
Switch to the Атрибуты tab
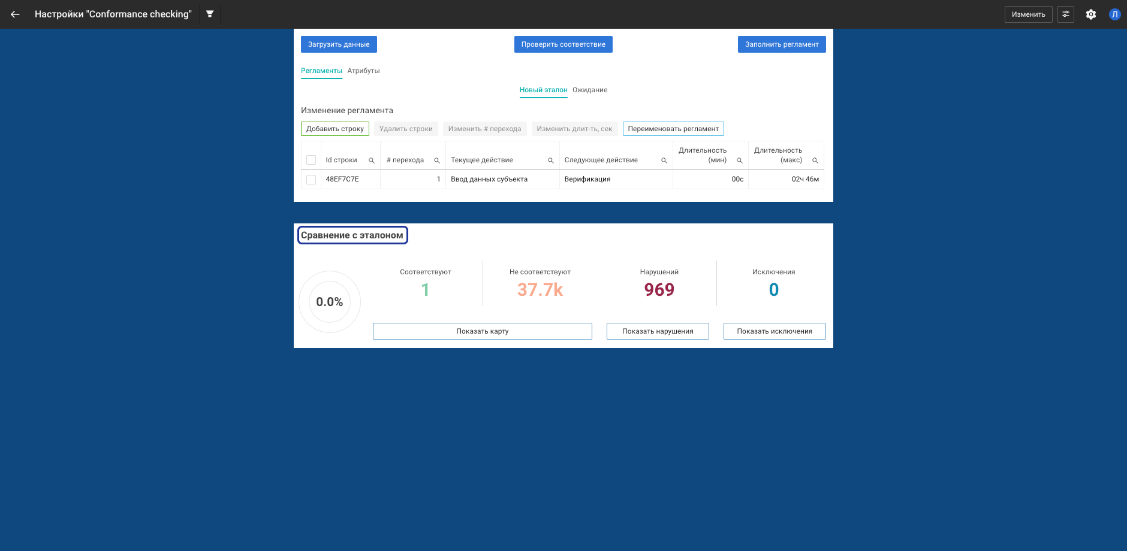coord(363,71)
